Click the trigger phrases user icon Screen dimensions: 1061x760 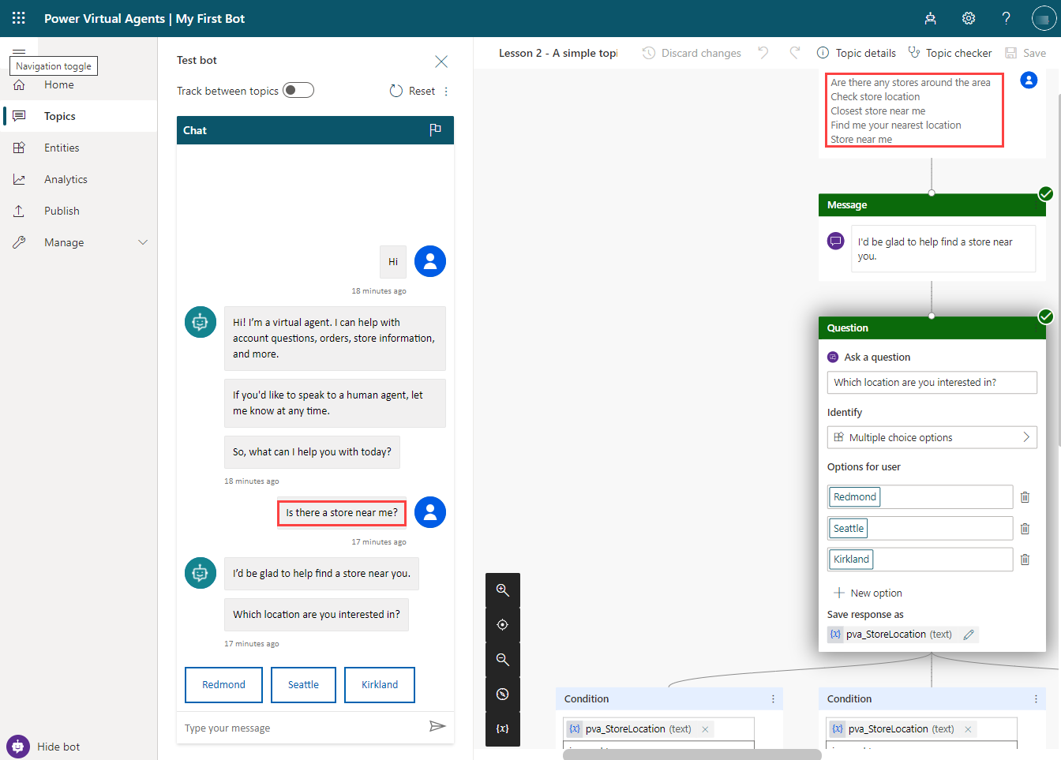pyautogui.click(x=1029, y=80)
